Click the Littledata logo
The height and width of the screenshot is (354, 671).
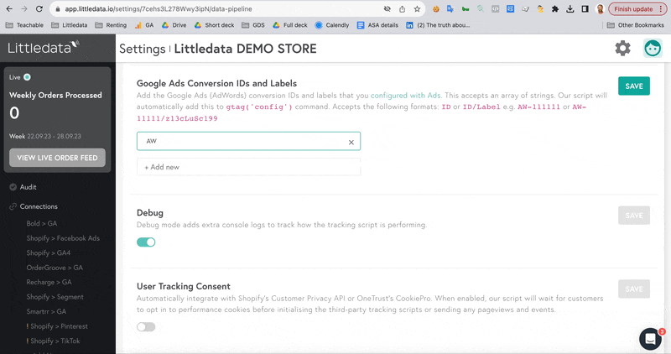click(44, 47)
